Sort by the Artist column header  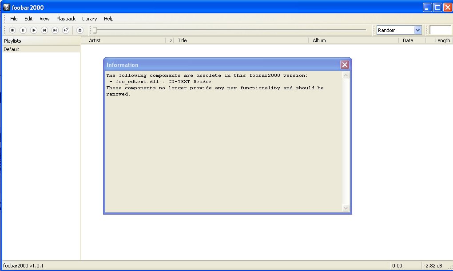[x=125, y=40]
